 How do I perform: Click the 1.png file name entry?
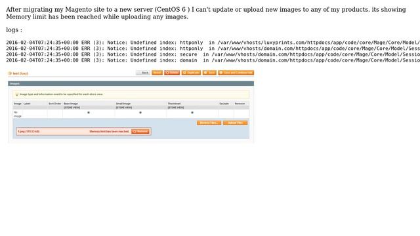point(29,131)
